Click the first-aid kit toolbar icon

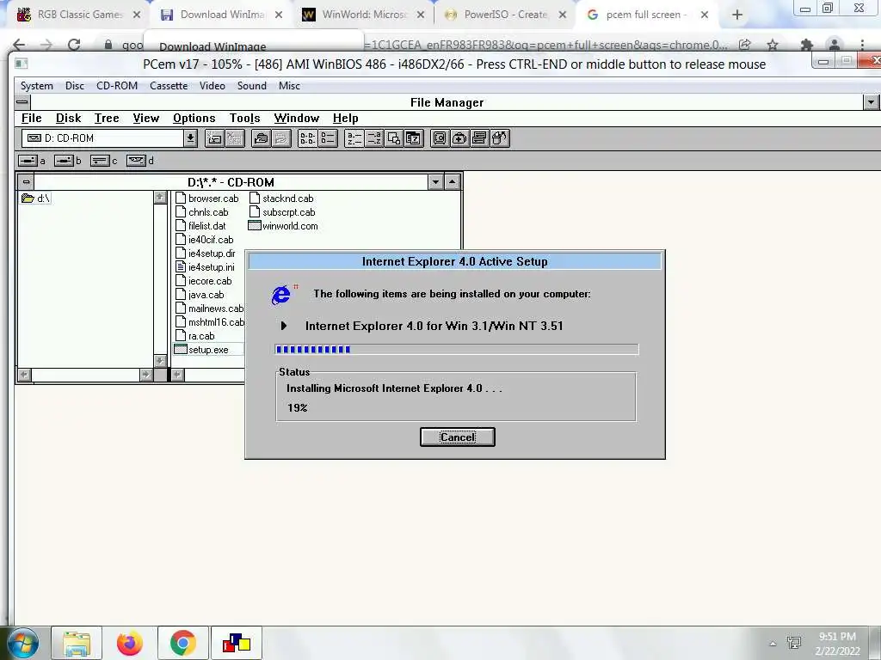click(x=459, y=138)
